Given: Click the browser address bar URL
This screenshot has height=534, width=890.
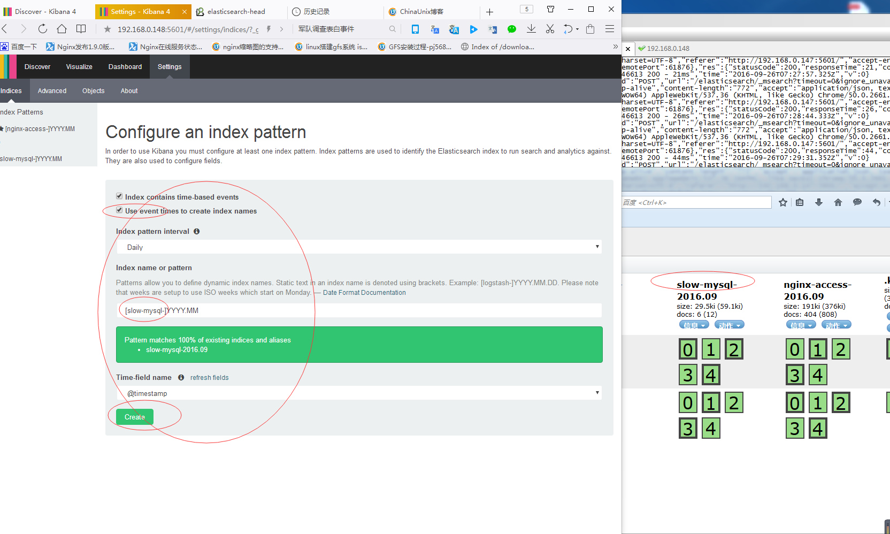Looking at the screenshot, I should coord(188,29).
